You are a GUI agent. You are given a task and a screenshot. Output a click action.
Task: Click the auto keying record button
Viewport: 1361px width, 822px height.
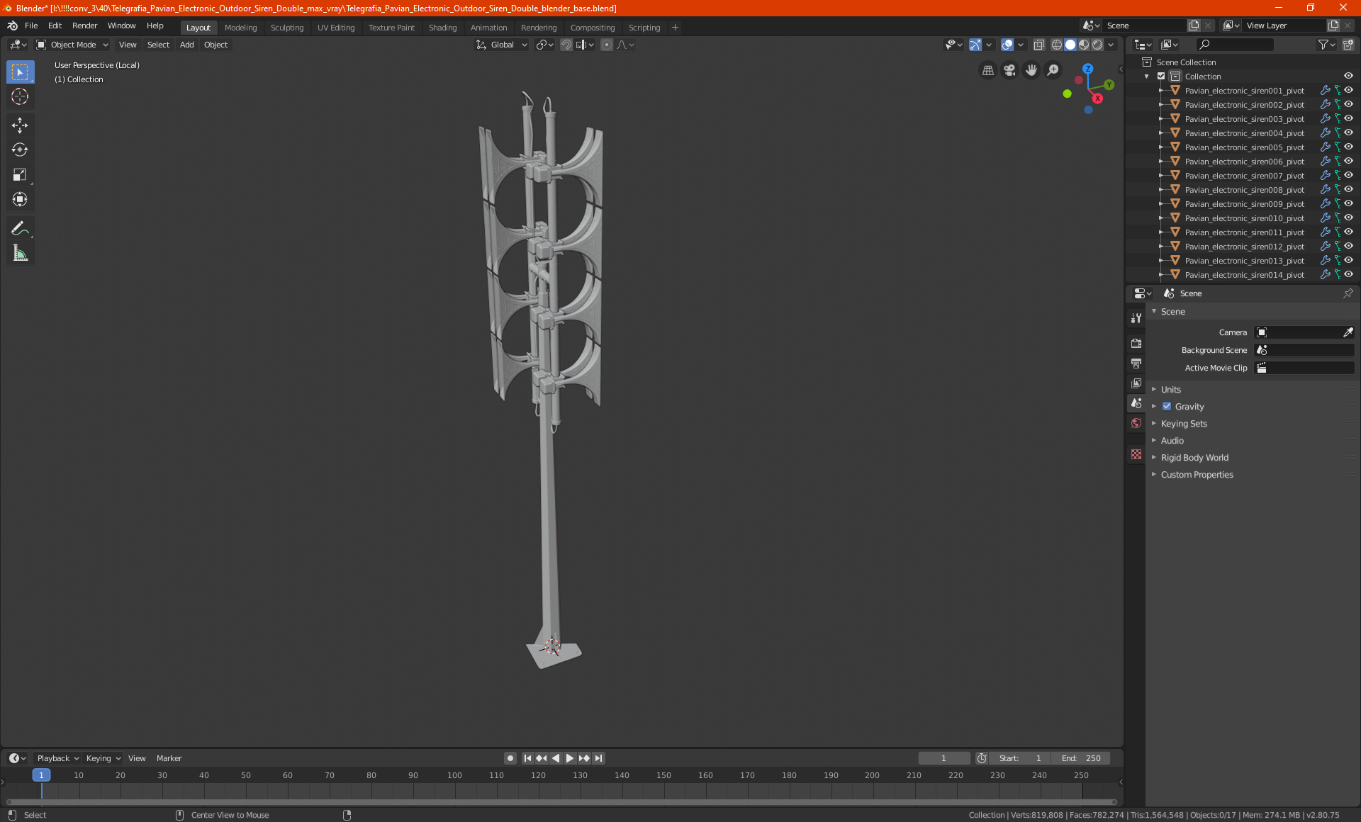(510, 758)
